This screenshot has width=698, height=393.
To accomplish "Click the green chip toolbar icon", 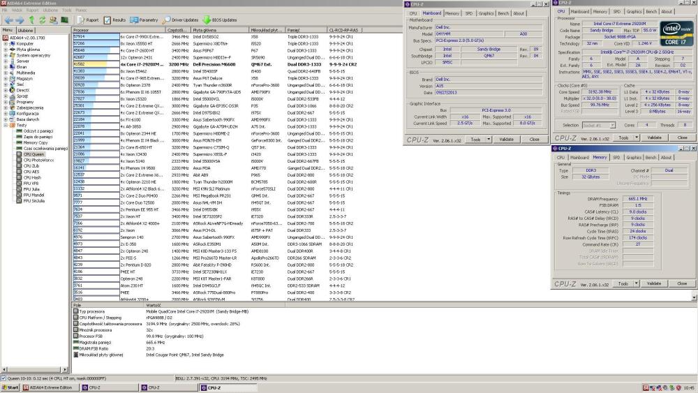I will (x=64, y=20).
